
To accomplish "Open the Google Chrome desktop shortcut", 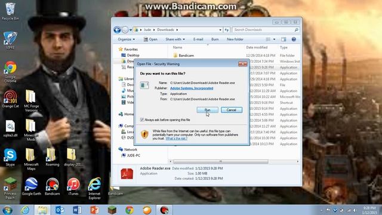I will point(10,72).
